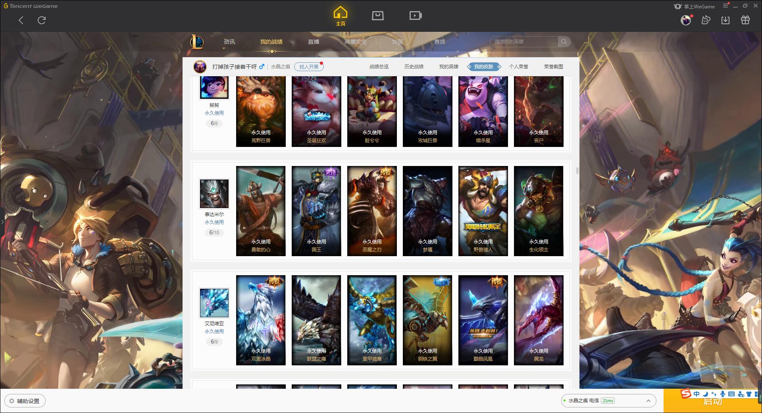Open the user avatar in top bar
762x413 pixels.
[x=686, y=20]
